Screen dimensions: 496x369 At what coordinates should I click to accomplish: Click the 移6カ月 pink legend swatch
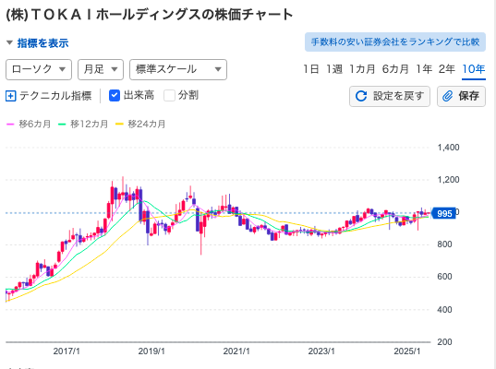10,125
